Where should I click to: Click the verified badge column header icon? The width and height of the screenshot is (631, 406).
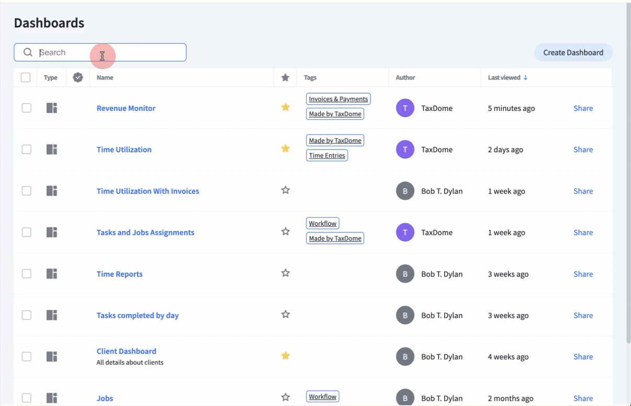(x=78, y=77)
